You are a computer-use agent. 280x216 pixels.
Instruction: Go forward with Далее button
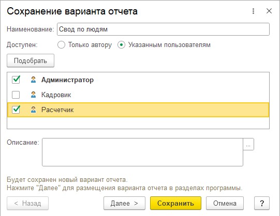[x=124, y=203]
